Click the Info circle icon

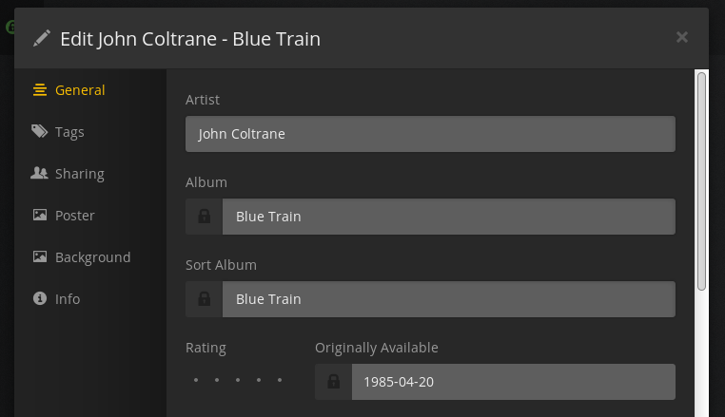pyautogui.click(x=40, y=299)
